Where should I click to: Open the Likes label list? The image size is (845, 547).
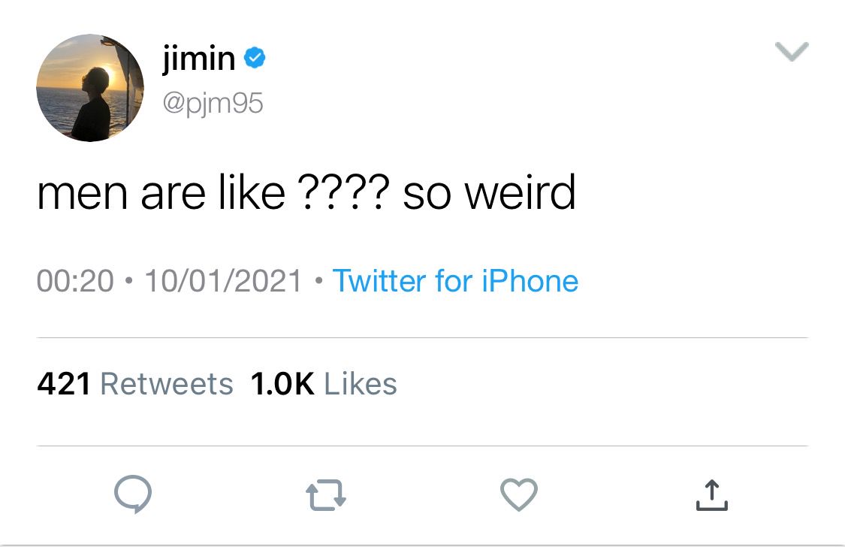(361, 384)
